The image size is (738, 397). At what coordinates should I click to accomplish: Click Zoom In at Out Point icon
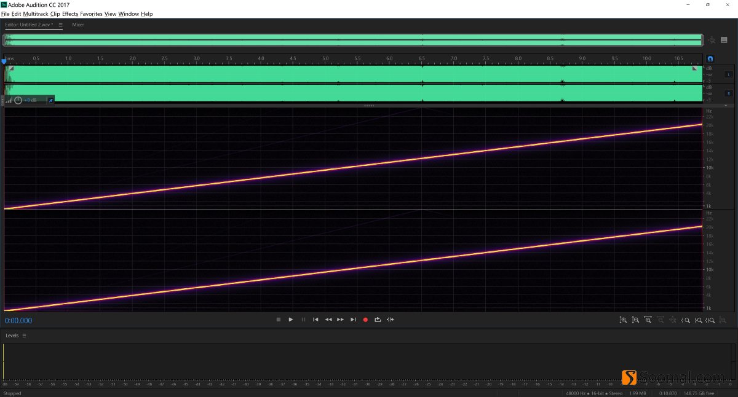[698, 320]
